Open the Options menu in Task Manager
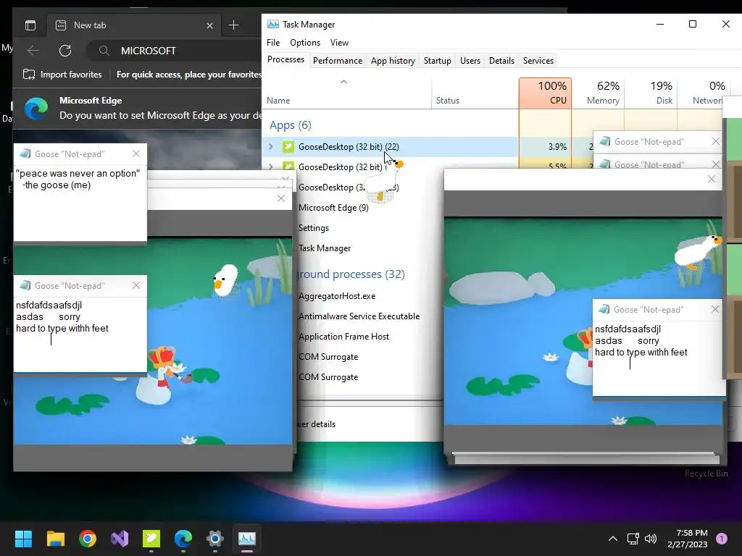This screenshot has width=742, height=556. click(x=305, y=43)
